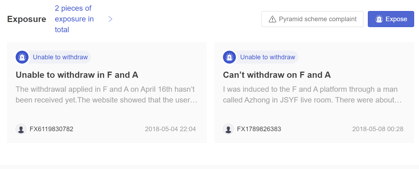This screenshot has width=419, height=169.
Task: Click the blue siren badge on first card
Action: pyautogui.click(x=22, y=57)
